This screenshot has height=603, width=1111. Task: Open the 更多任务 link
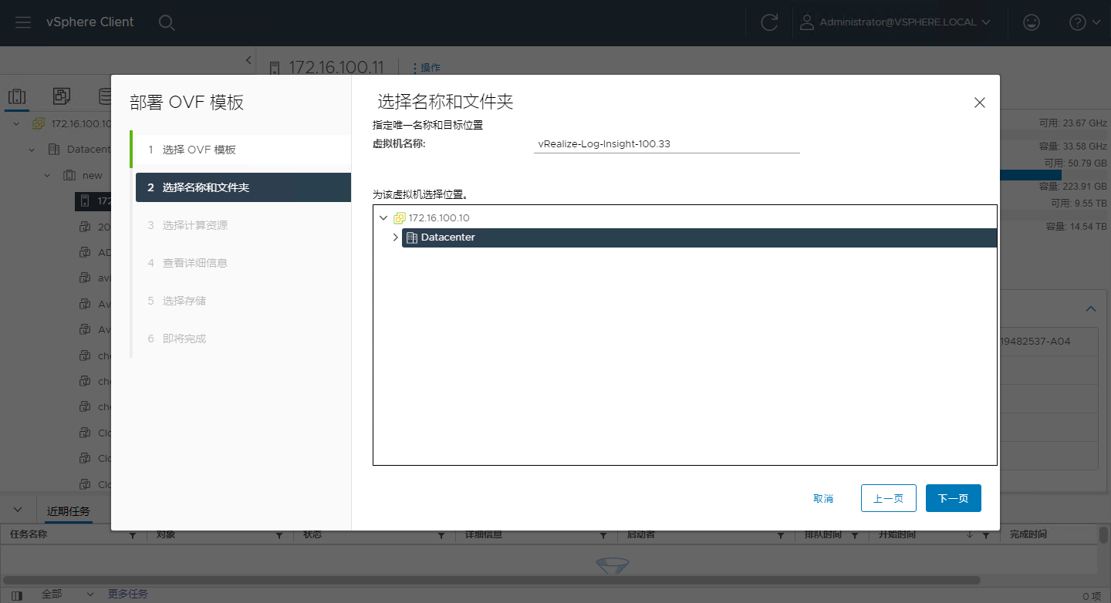pos(127,594)
